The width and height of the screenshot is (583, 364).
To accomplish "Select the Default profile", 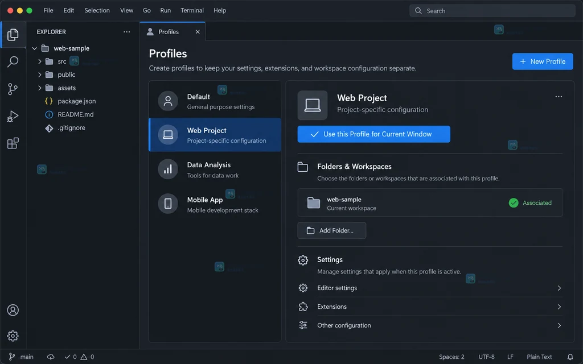I will click(215, 101).
